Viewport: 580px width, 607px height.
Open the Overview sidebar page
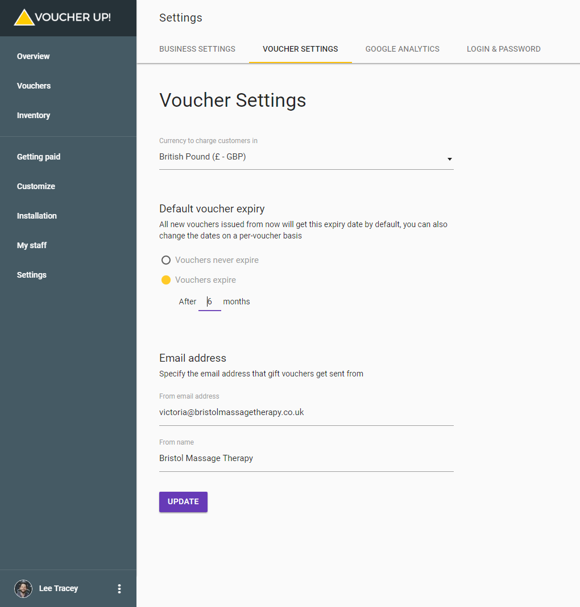(x=33, y=56)
